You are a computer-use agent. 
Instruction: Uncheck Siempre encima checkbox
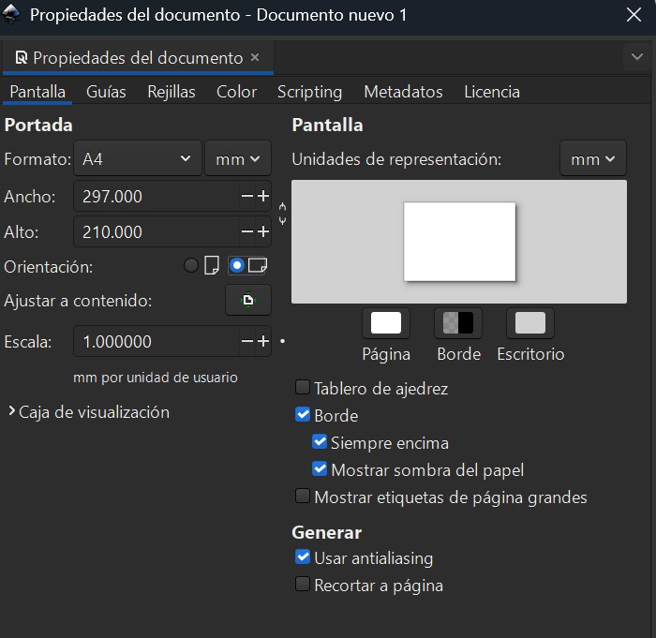320,441
